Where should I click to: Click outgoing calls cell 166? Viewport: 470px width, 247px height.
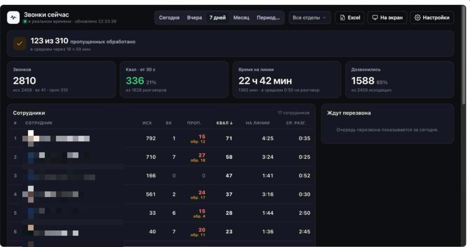tap(151, 176)
